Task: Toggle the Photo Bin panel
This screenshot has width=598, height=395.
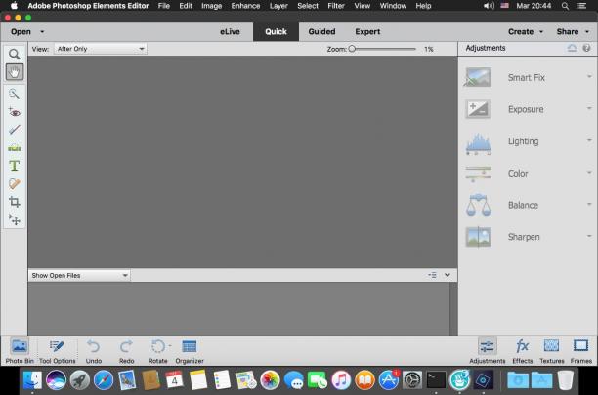Action: click(20, 351)
